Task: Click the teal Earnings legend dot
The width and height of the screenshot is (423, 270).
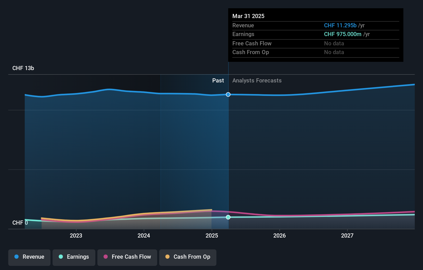Action: point(61,257)
